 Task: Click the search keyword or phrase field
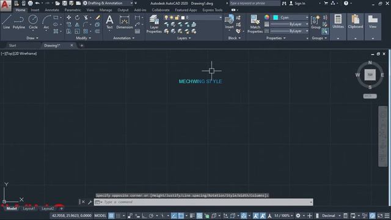254,3
